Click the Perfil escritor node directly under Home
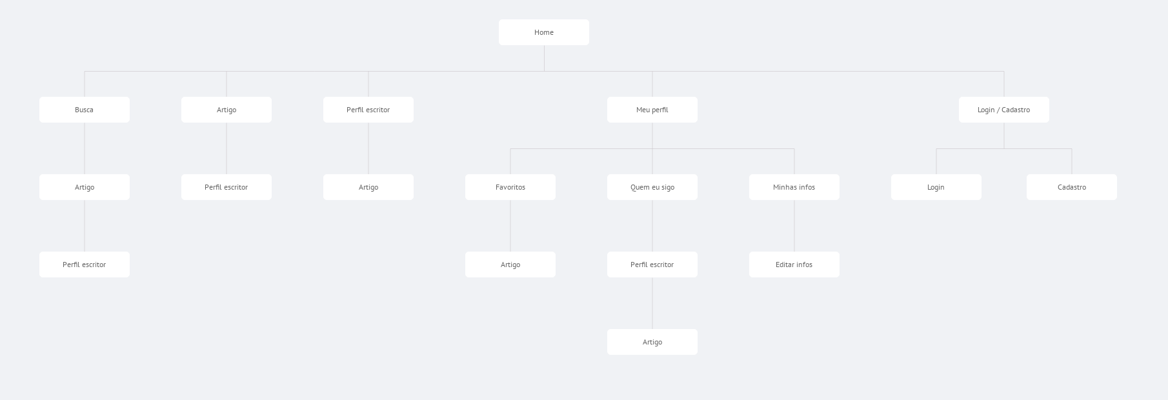 [368, 110]
